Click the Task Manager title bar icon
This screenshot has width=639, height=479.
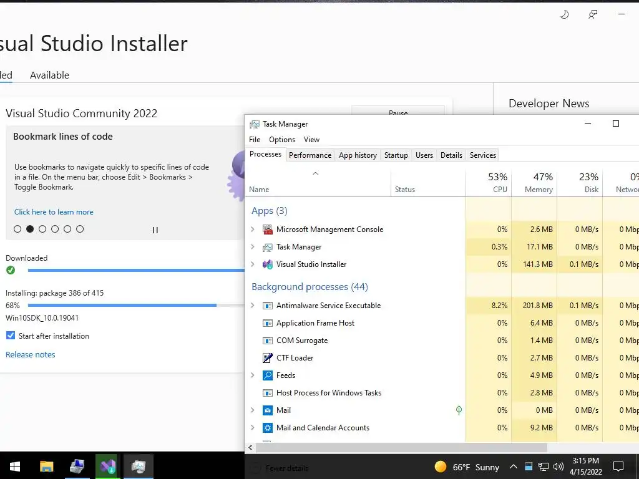[255, 124]
